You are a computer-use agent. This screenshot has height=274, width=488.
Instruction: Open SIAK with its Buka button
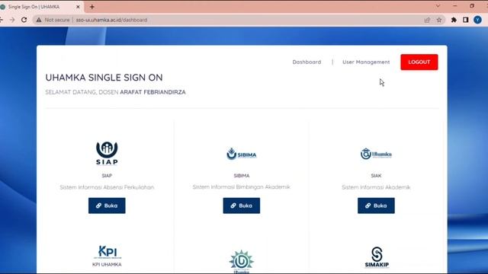pos(376,205)
